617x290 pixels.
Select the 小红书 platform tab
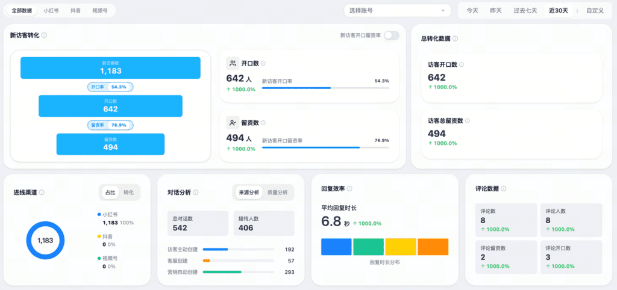(51, 10)
